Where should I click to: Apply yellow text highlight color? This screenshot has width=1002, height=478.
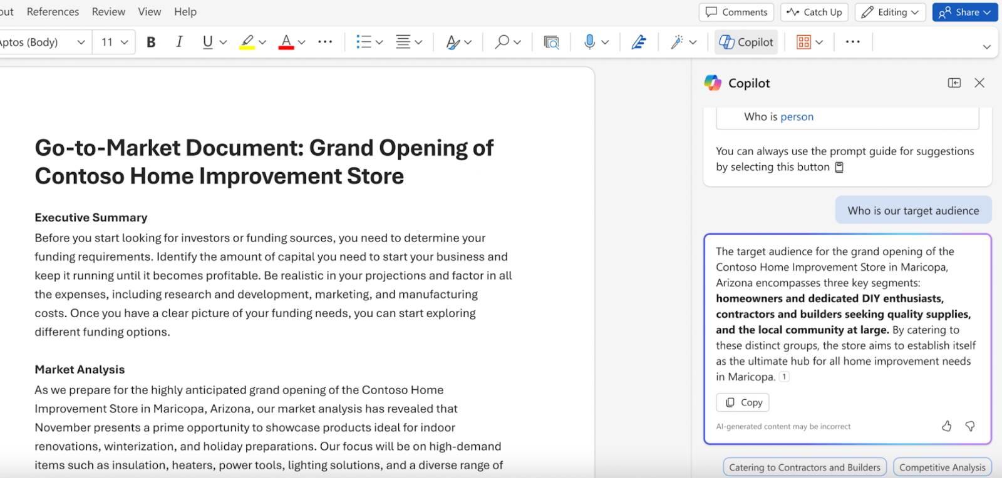pyautogui.click(x=247, y=42)
